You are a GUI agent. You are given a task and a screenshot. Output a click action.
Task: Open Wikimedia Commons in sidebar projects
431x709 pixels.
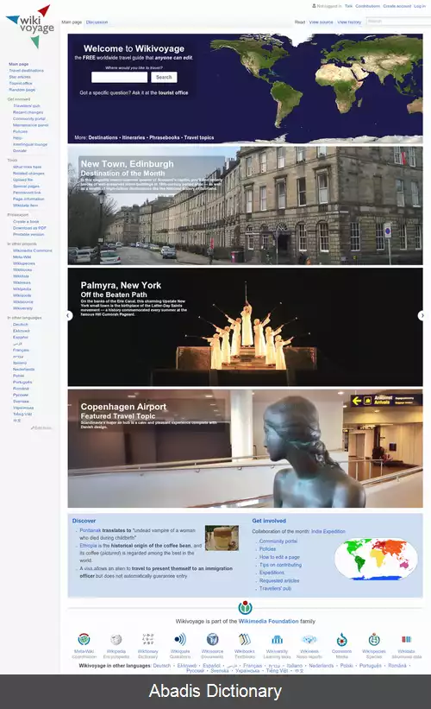click(x=33, y=250)
